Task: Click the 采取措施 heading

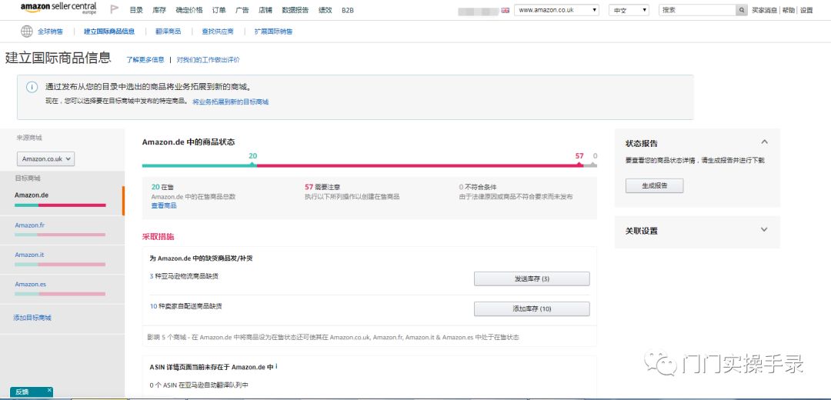Action: pyautogui.click(x=158, y=237)
